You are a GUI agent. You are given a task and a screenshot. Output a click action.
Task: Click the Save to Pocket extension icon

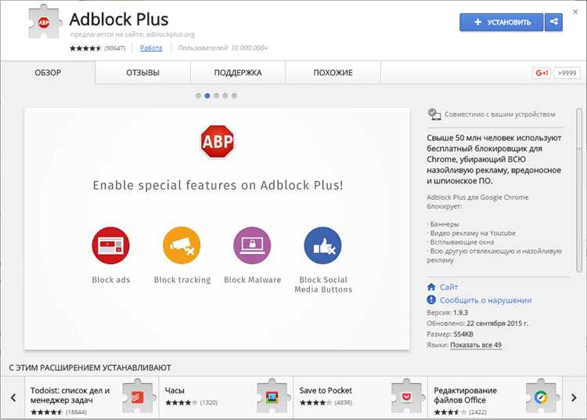pos(406,396)
